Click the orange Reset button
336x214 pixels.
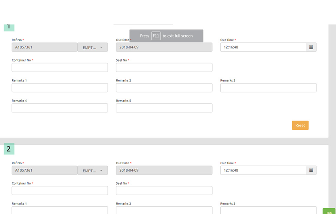(x=300, y=125)
